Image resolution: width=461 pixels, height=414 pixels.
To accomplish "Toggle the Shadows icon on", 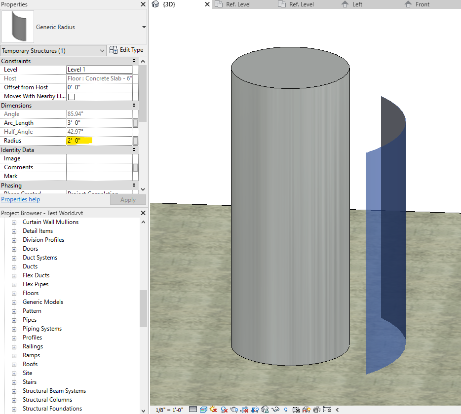I will [224, 409].
